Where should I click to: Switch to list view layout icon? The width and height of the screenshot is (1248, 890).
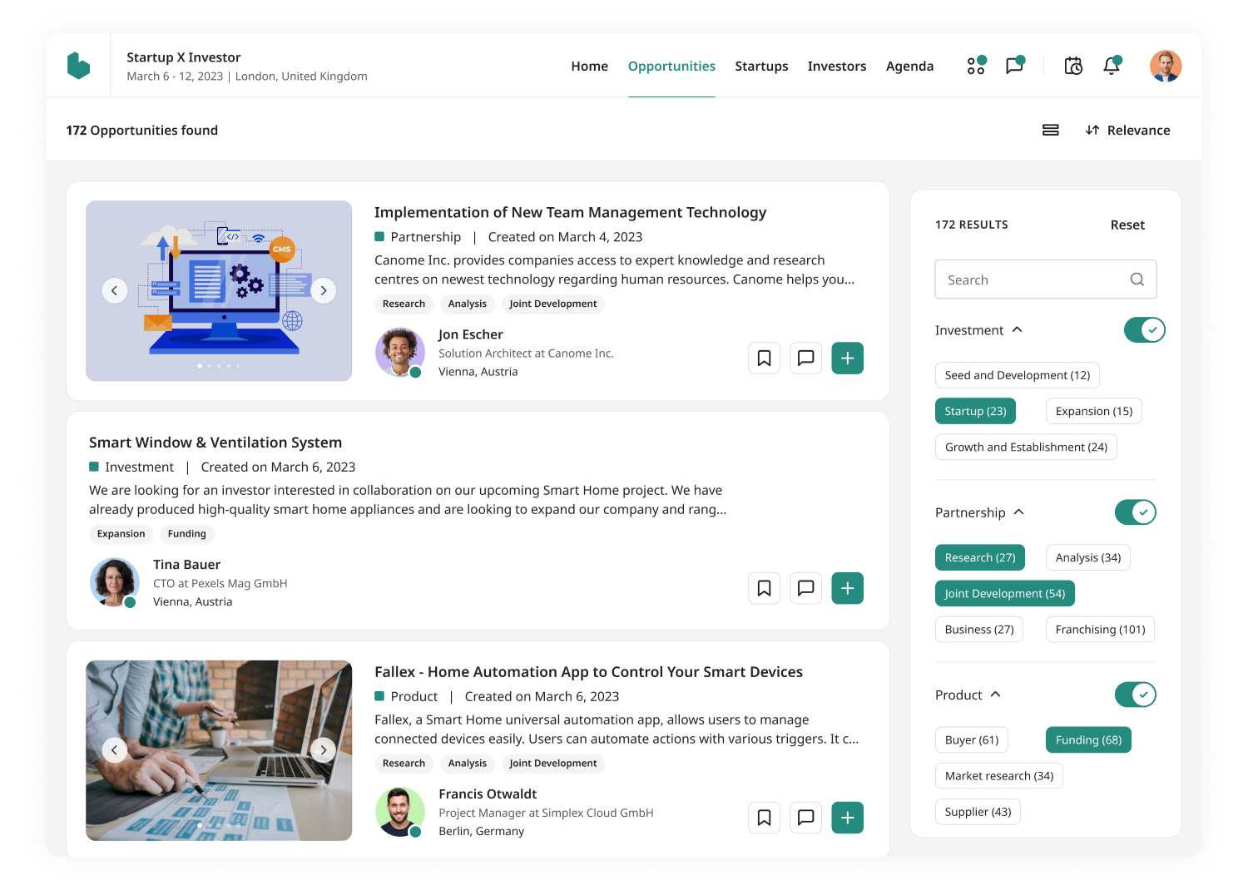1051,130
